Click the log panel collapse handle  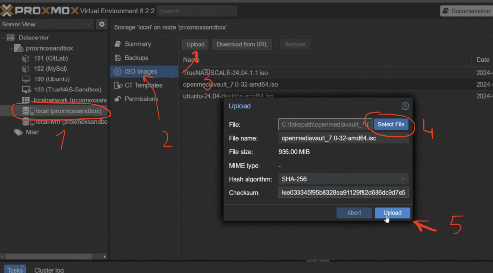pos(318,261)
